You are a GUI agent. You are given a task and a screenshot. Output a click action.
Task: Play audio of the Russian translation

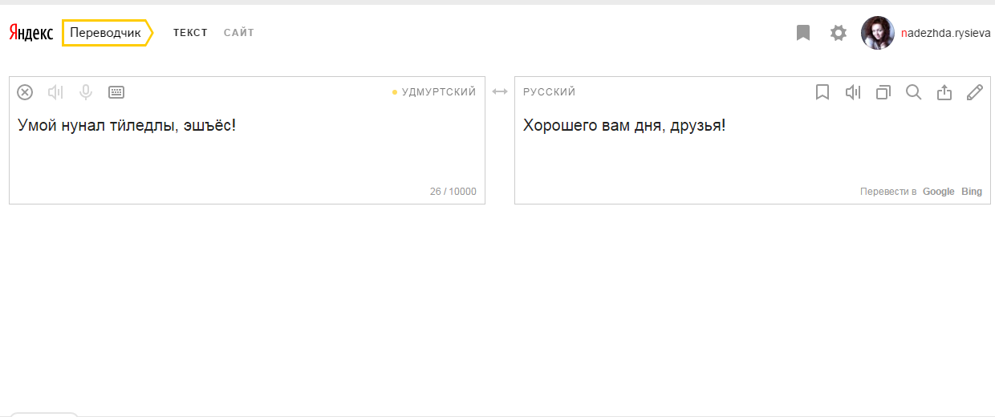(x=853, y=92)
